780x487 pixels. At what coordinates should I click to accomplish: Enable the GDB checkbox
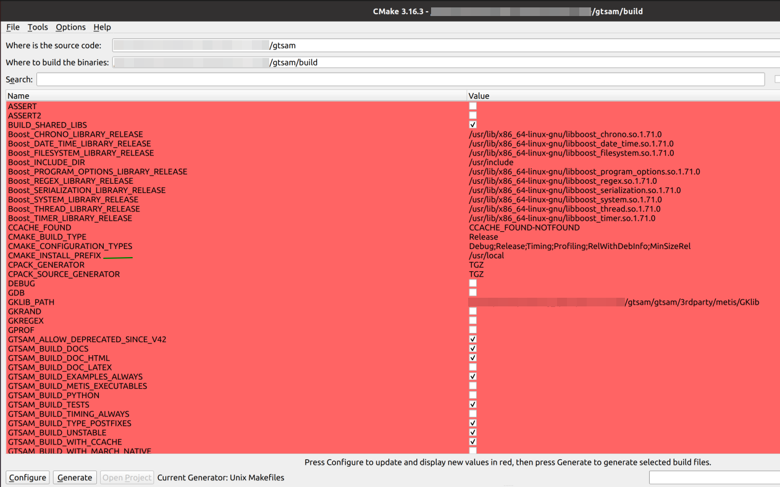tap(472, 293)
